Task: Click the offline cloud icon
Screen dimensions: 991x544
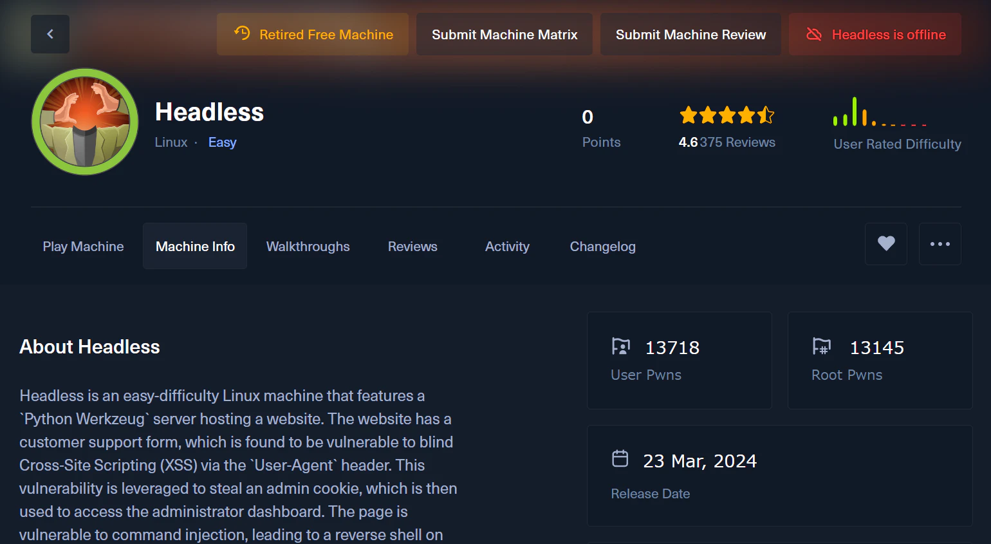Action: [x=814, y=34]
